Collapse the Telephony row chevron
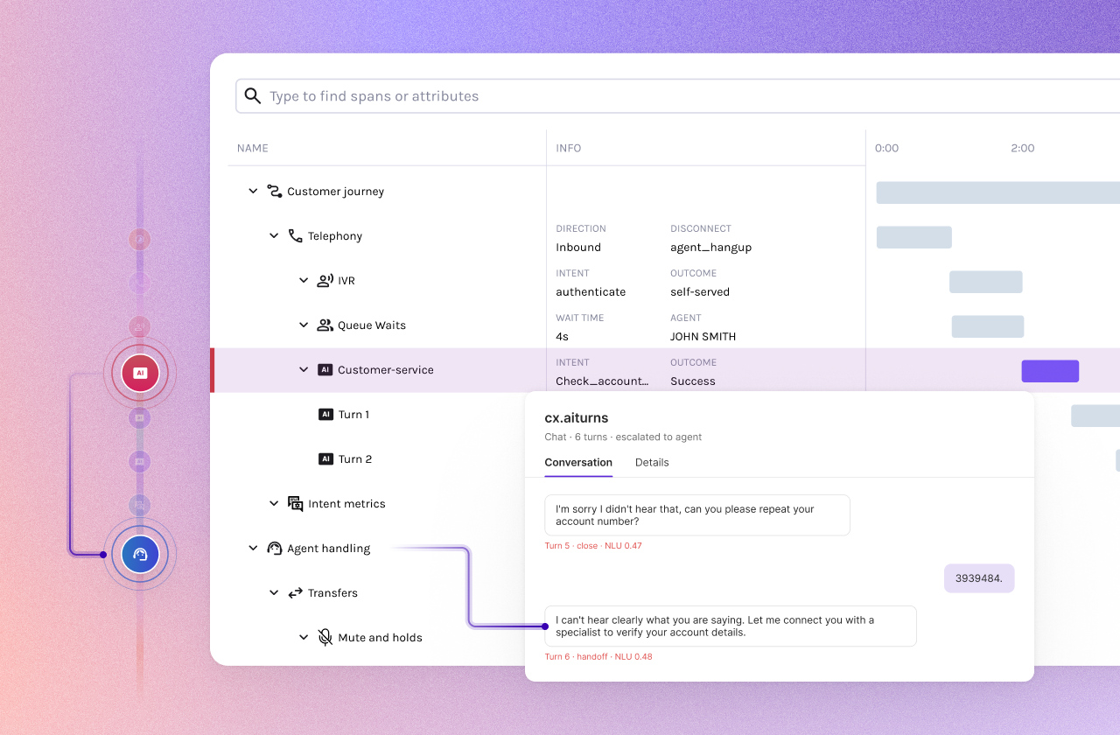This screenshot has width=1120, height=735. click(274, 235)
